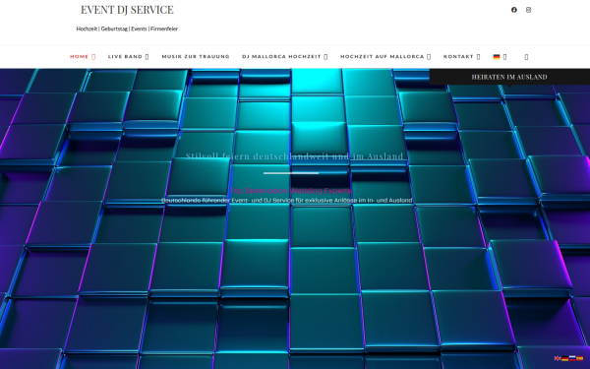Expand the Kontakt submenu arrow
This screenshot has width=590, height=369.
[478, 57]
